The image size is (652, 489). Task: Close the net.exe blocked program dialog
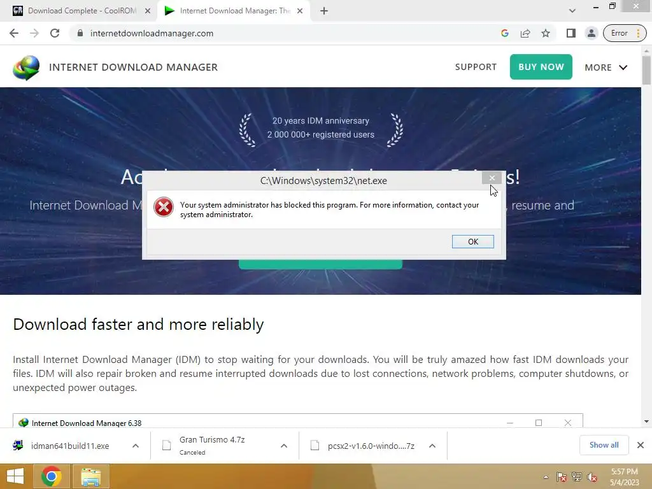coord(492,178)
